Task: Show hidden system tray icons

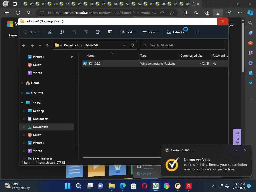Action: [213, 186]
